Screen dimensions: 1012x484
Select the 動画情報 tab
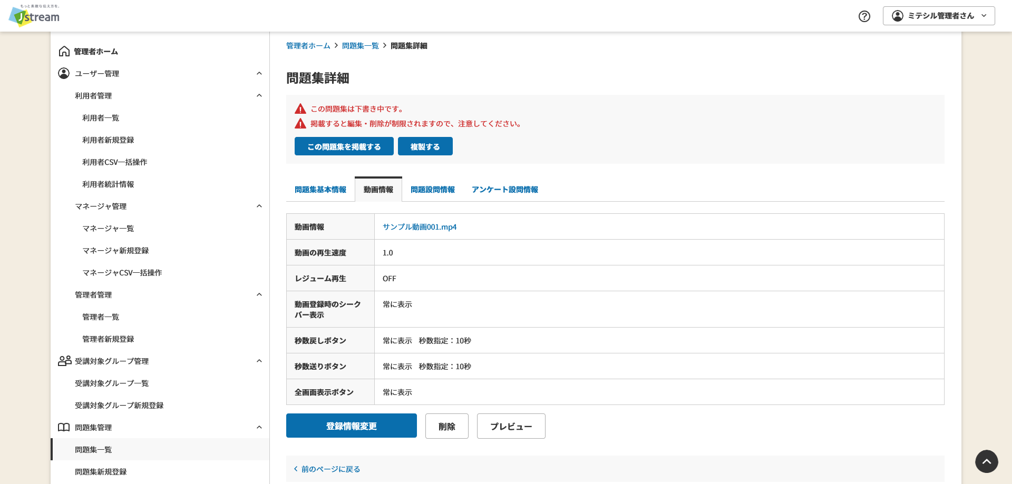(x=378, y=190)
